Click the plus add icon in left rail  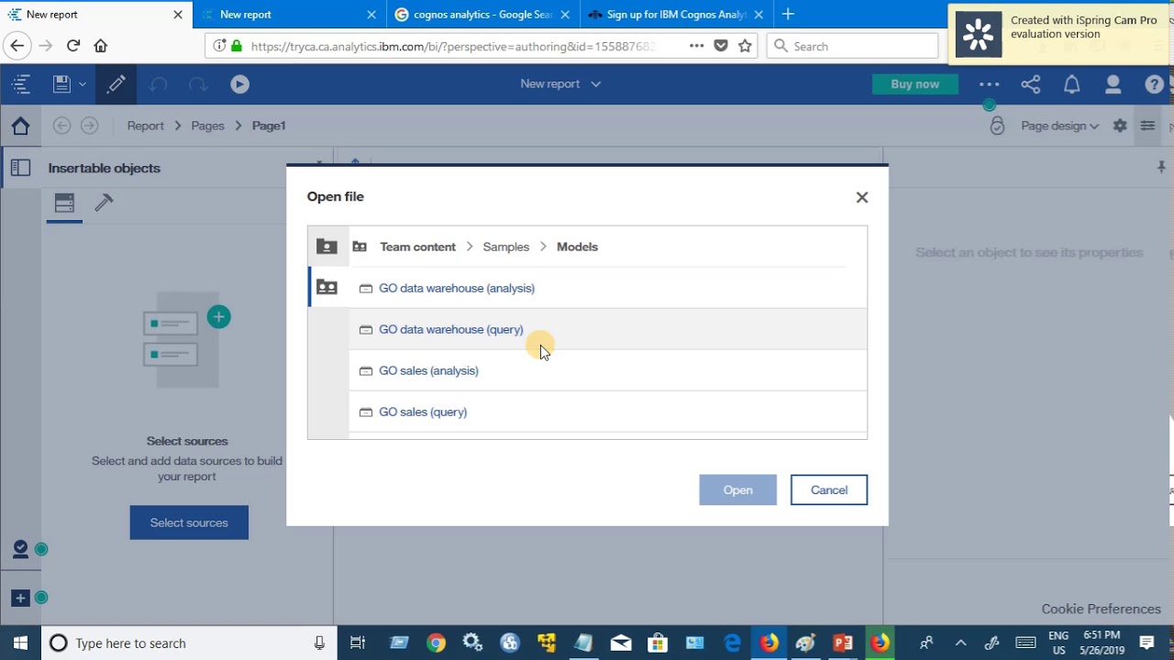click(x=20, y=598)
